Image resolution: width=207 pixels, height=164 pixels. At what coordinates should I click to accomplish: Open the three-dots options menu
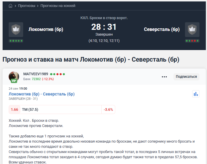click(164, 77)
